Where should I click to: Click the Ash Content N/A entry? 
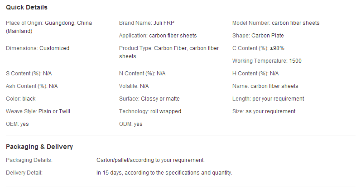point(32,86)
